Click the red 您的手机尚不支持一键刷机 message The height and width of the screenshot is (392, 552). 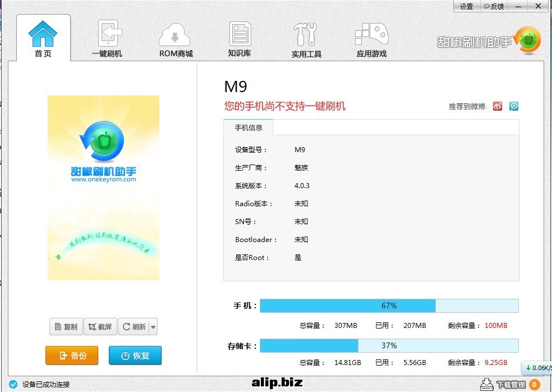coord(285,106)
